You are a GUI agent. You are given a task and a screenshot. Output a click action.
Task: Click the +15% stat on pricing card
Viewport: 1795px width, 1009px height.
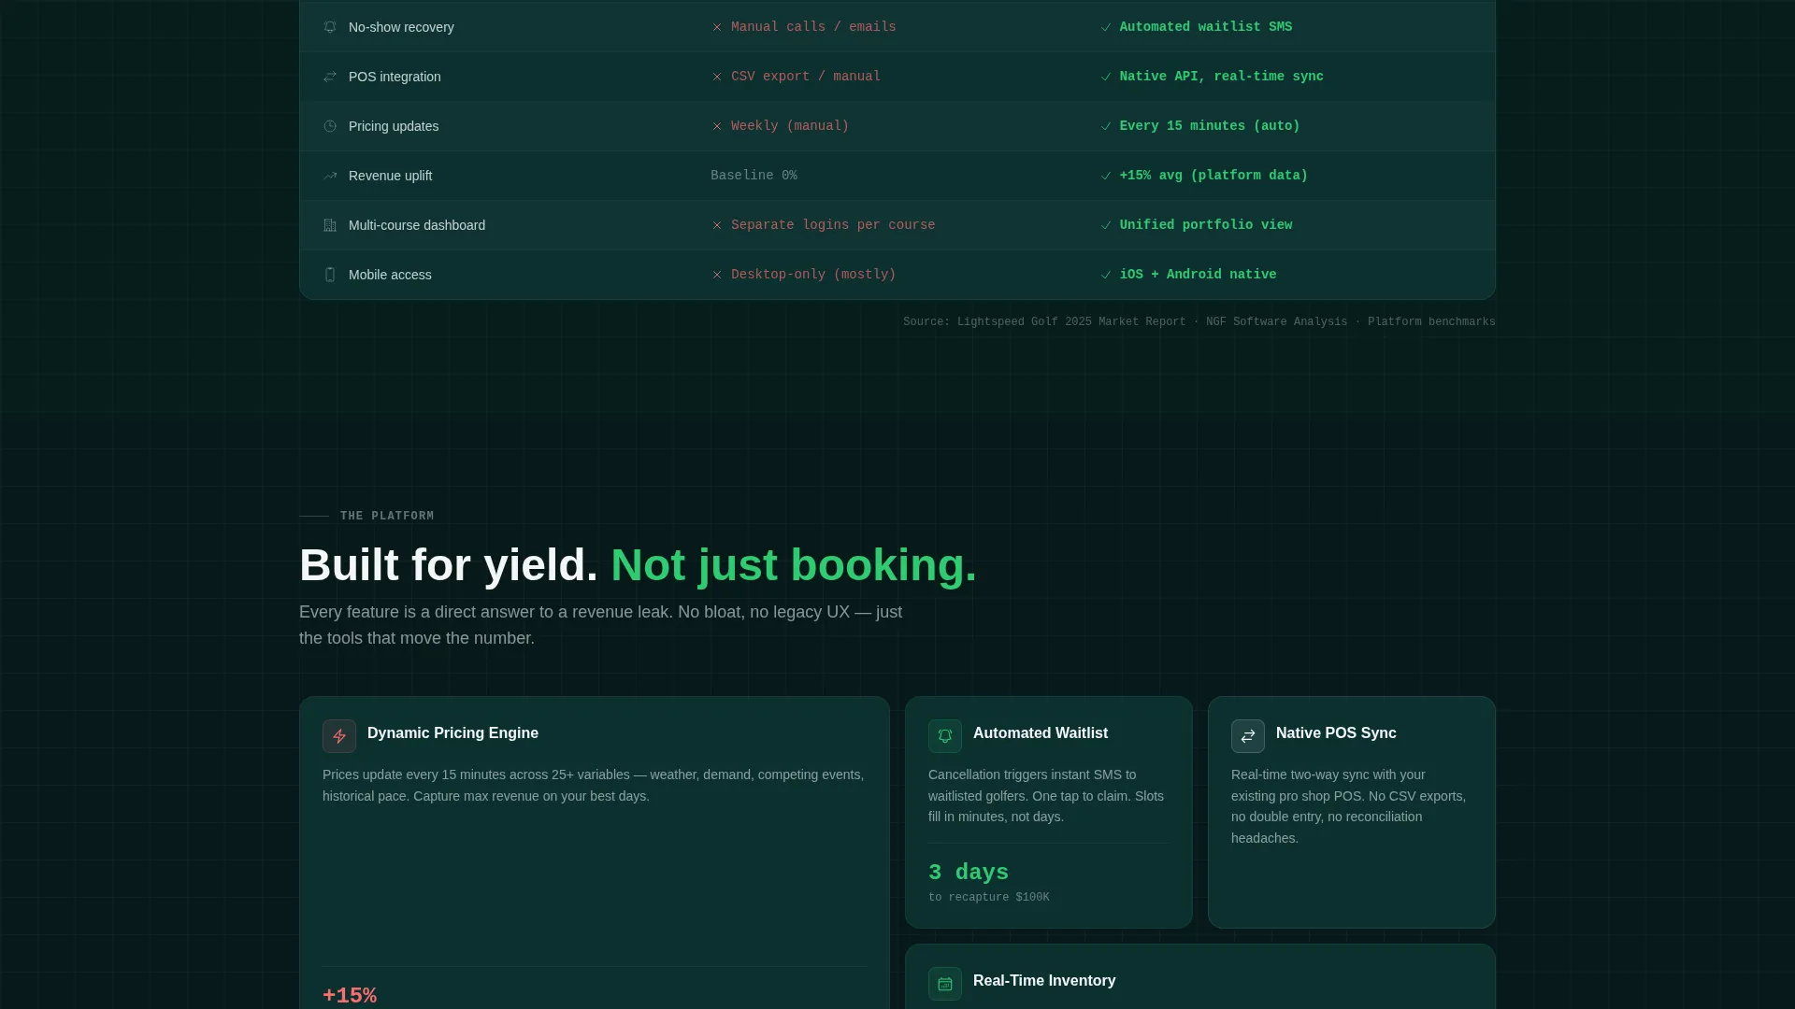pos(350,996)
